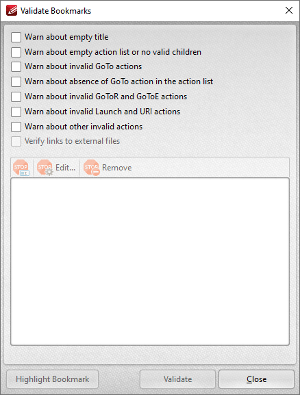Click the Validate button
This screenshot has height=395, width=300.
click(x=177, y=379)
